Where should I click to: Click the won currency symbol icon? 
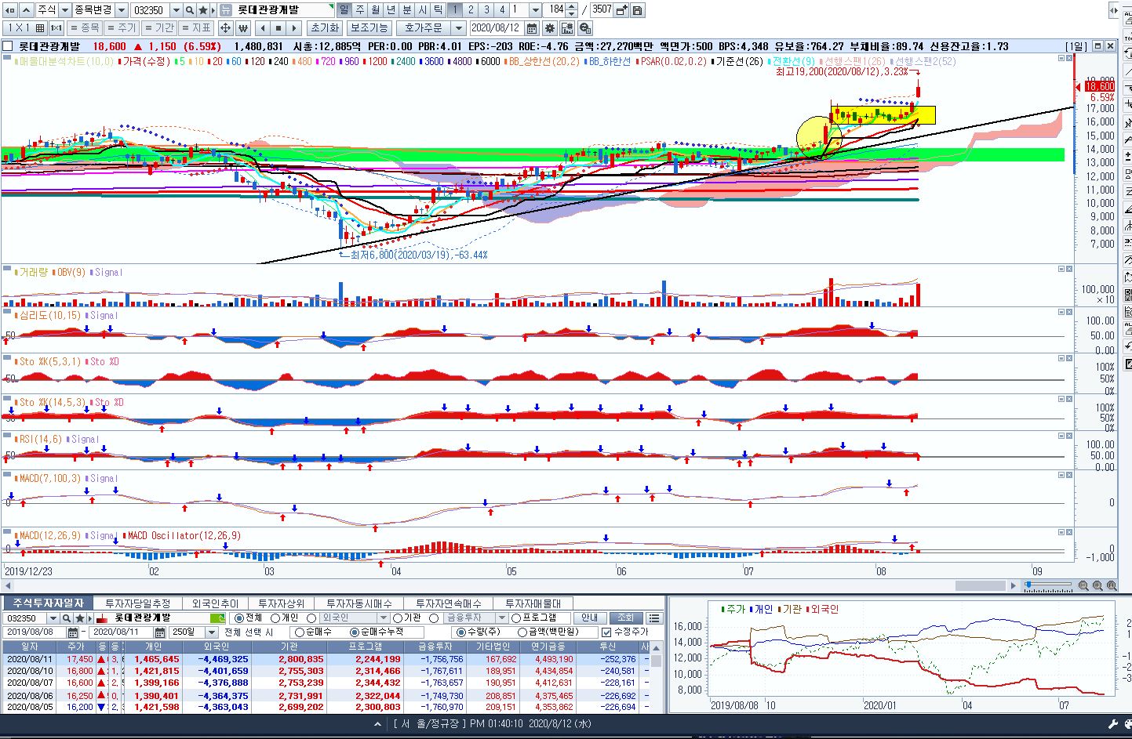[x=242, y=28]
